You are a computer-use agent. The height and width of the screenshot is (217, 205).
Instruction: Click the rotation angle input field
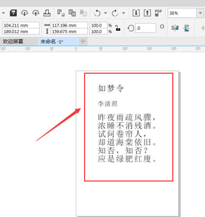[146, 28]
